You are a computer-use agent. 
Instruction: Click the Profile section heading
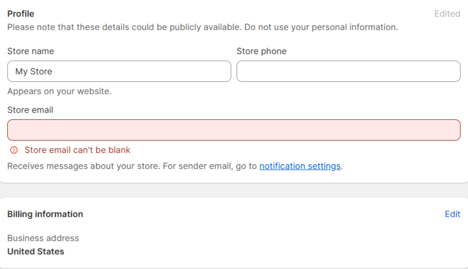[21, 14]
